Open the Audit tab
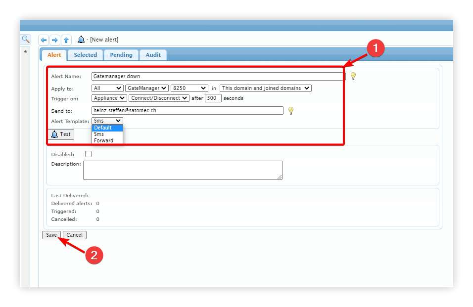The height and width of the screenshot is (307, 473). pos(153,55)
